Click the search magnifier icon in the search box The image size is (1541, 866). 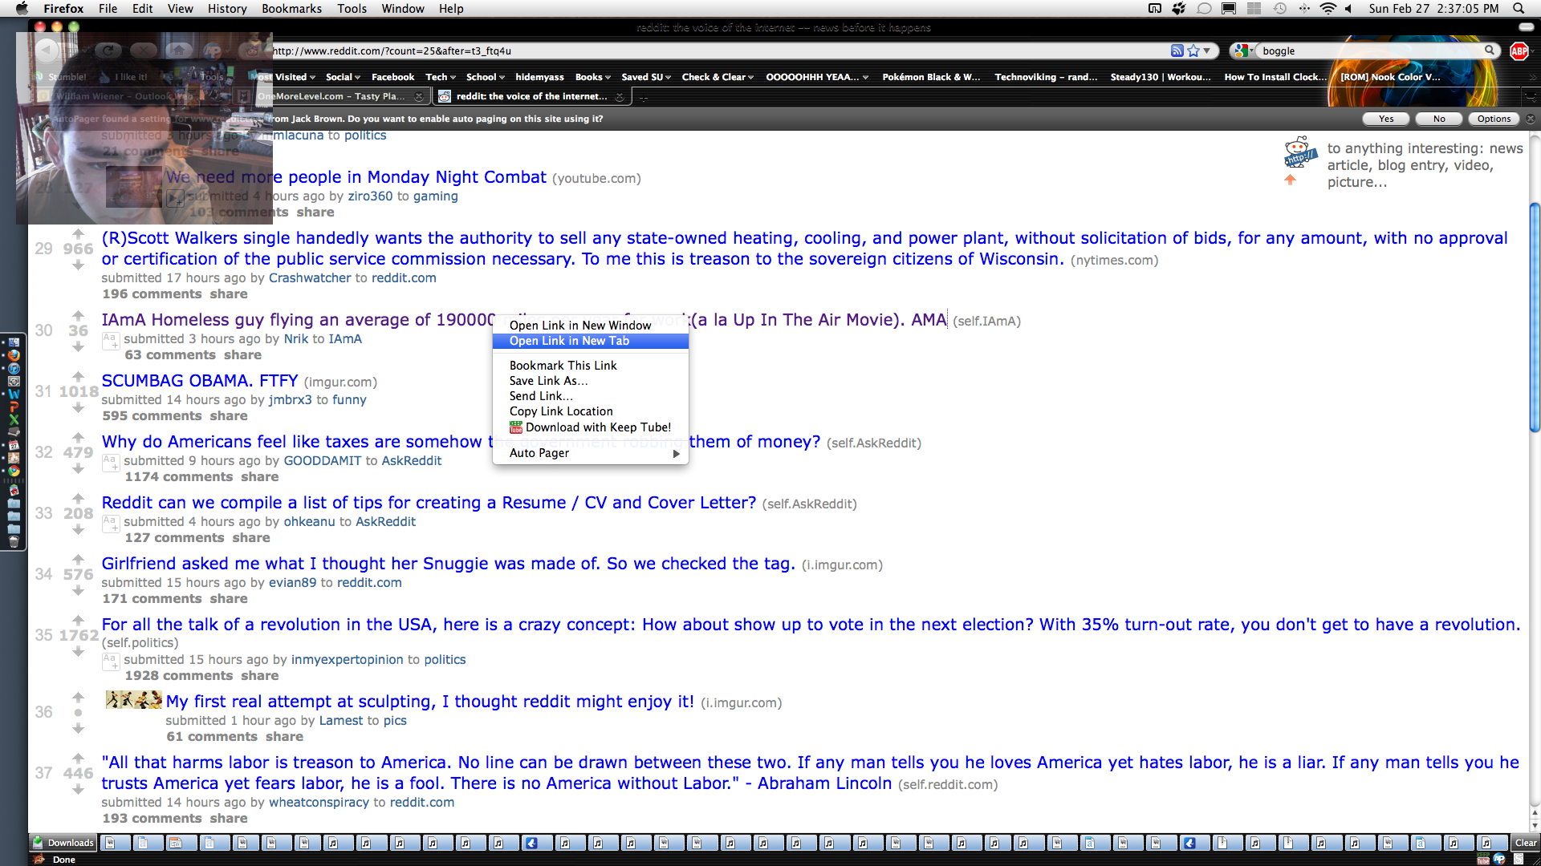coord(1490,51)
